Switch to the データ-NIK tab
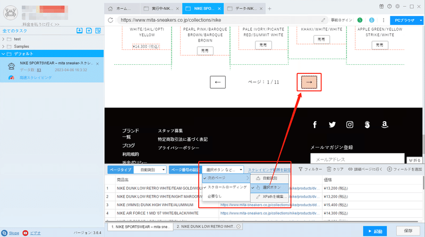This screenshot has height=237, width=425. click(x=245, y=9)
